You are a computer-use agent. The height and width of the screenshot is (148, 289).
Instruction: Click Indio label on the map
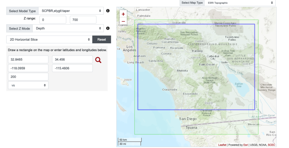(x=224, y=62)
